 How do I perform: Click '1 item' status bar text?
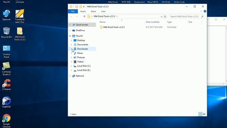point(73,114)
